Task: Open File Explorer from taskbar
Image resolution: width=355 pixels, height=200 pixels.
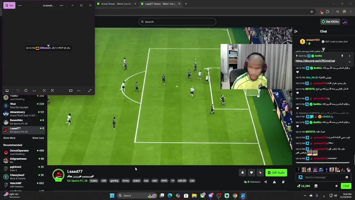Action: tap(194, 196)
